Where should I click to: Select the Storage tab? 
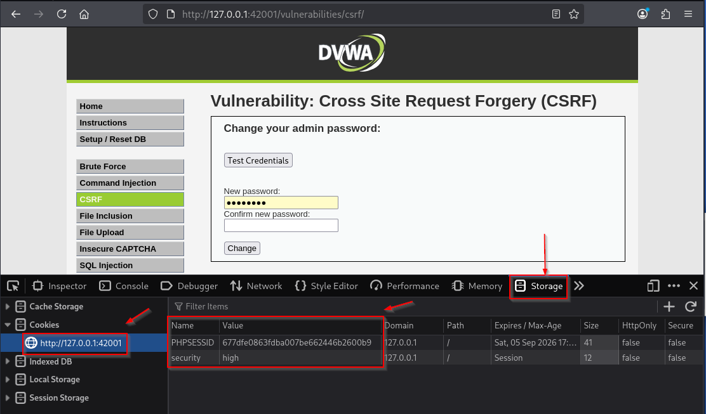(538, 286)
